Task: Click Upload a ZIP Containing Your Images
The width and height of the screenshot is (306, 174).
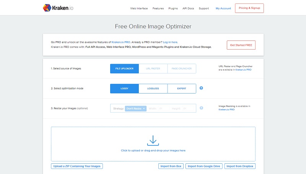Action: coord(77,166)
